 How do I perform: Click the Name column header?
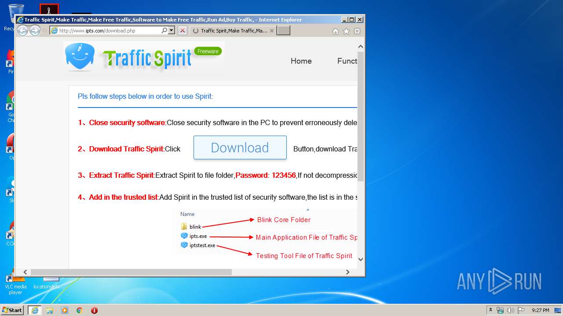tap(187, 214)
